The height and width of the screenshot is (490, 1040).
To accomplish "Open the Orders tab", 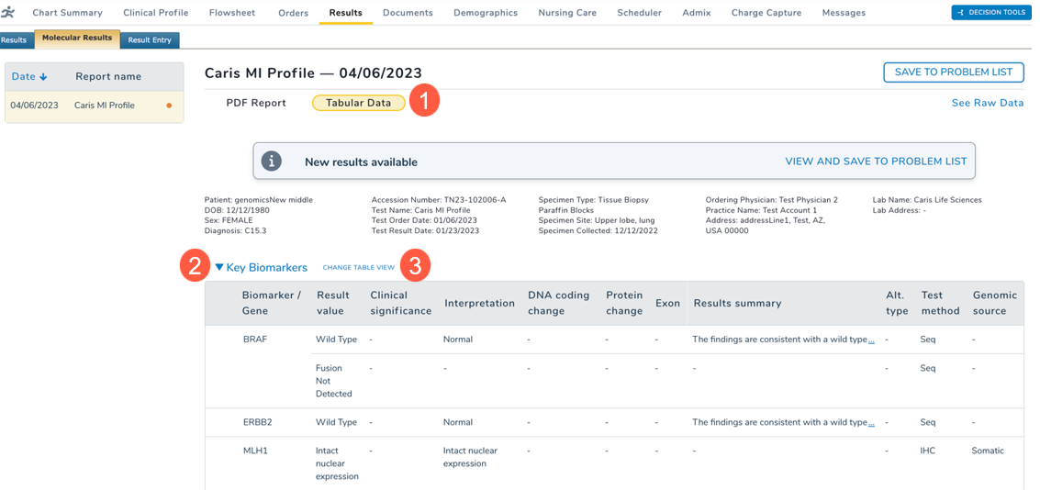I will tap(293, 13).
